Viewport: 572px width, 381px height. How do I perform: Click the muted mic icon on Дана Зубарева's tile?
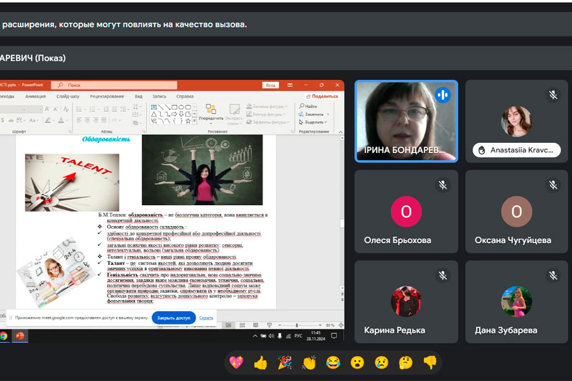point(553,276)
